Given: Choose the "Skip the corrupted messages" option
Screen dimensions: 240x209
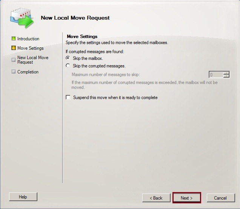Looking at the screenshot, I should click(x=68, y=66).
